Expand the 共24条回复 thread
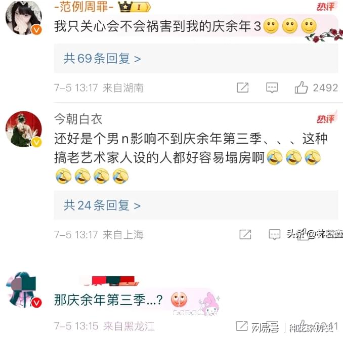This screenshot has width=343, height=338. coord(196,205)
